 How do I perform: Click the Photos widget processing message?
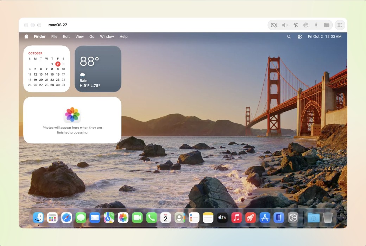click(72, 130)
